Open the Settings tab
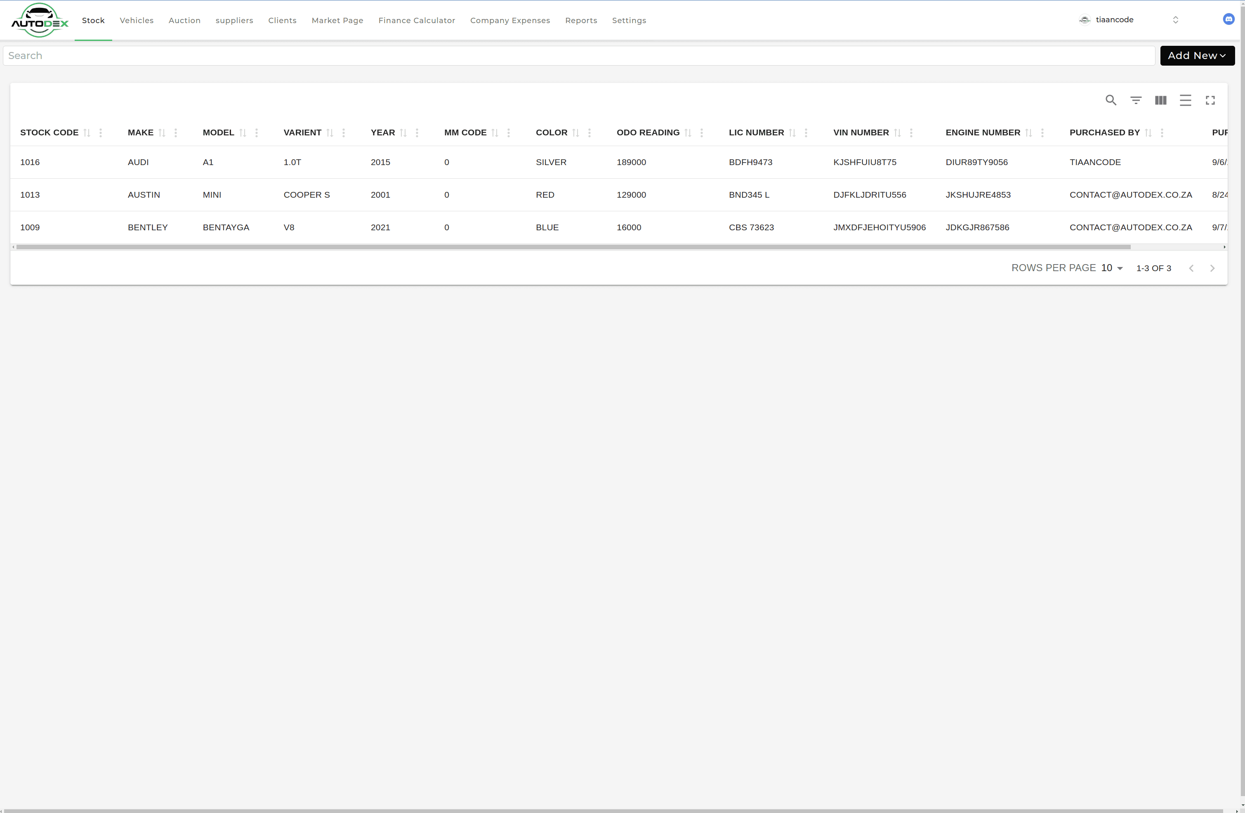The width and height of the screenshot is (1245, 813). [629, 20]
